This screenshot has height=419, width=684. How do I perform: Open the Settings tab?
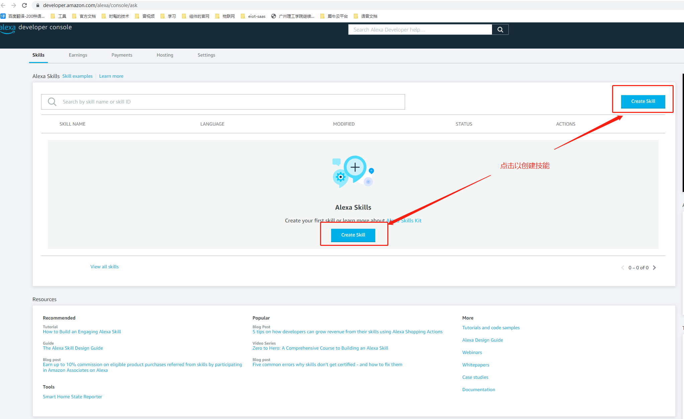206,55
